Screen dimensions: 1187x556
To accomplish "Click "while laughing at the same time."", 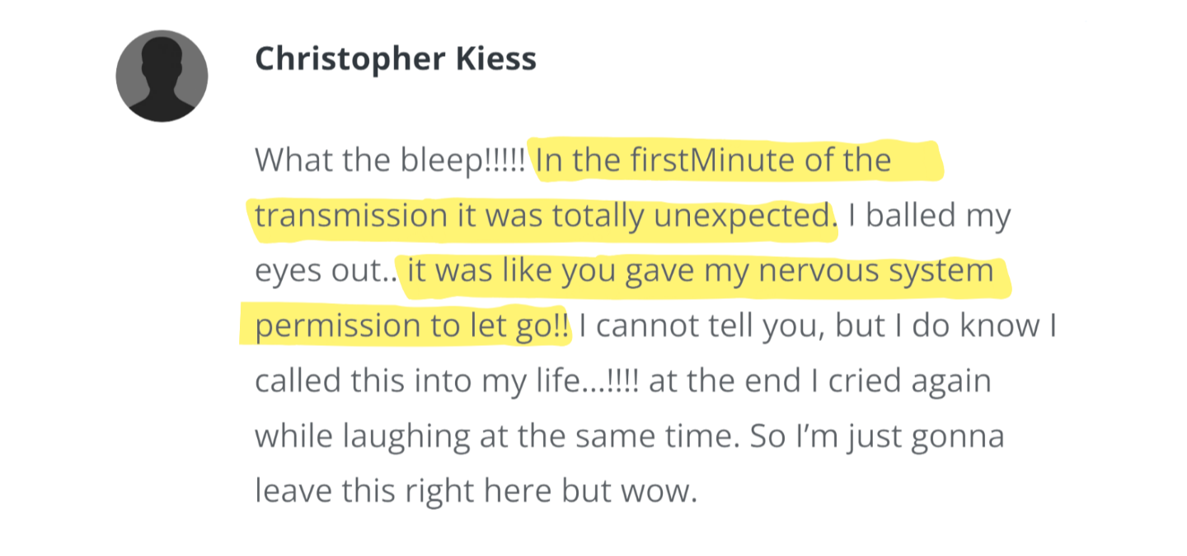I will tap(498, 438).
